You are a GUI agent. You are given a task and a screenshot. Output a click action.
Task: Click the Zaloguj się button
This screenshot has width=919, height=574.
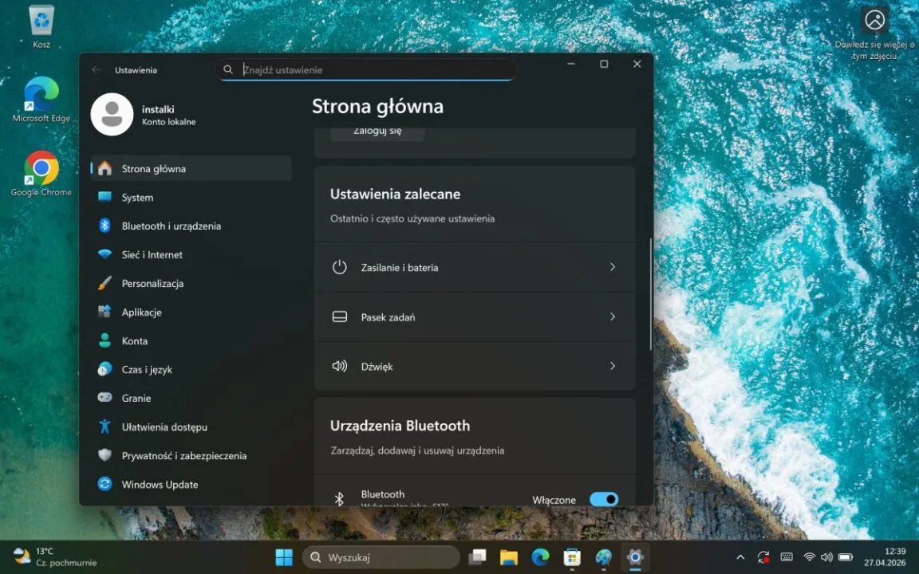[x=377, y=132]
